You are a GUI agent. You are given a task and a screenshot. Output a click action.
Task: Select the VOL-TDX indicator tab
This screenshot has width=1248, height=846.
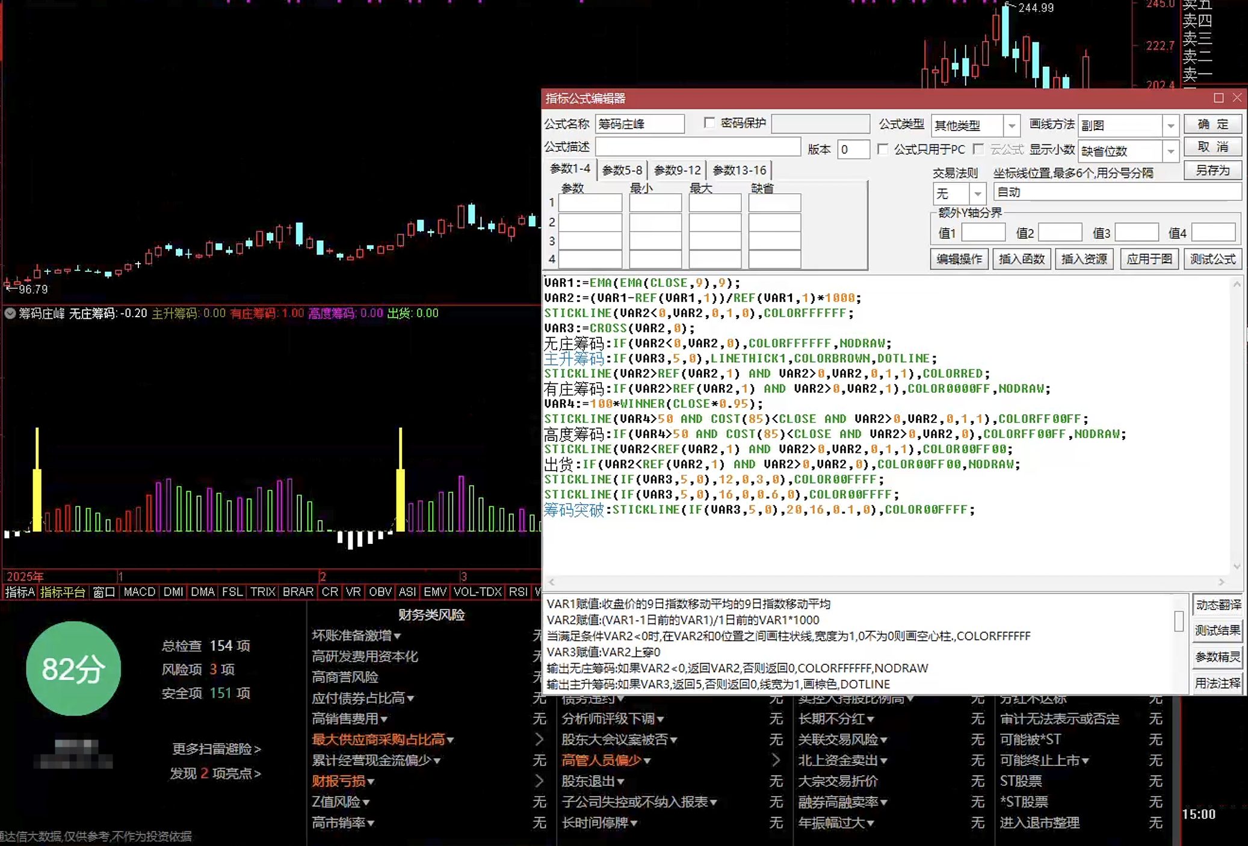478,592
